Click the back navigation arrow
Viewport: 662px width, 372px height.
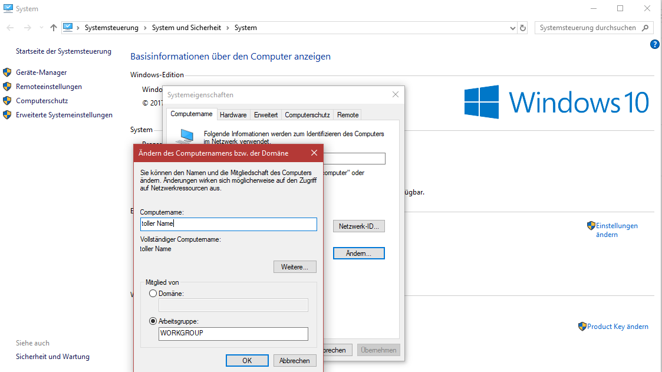coord(10,28)
